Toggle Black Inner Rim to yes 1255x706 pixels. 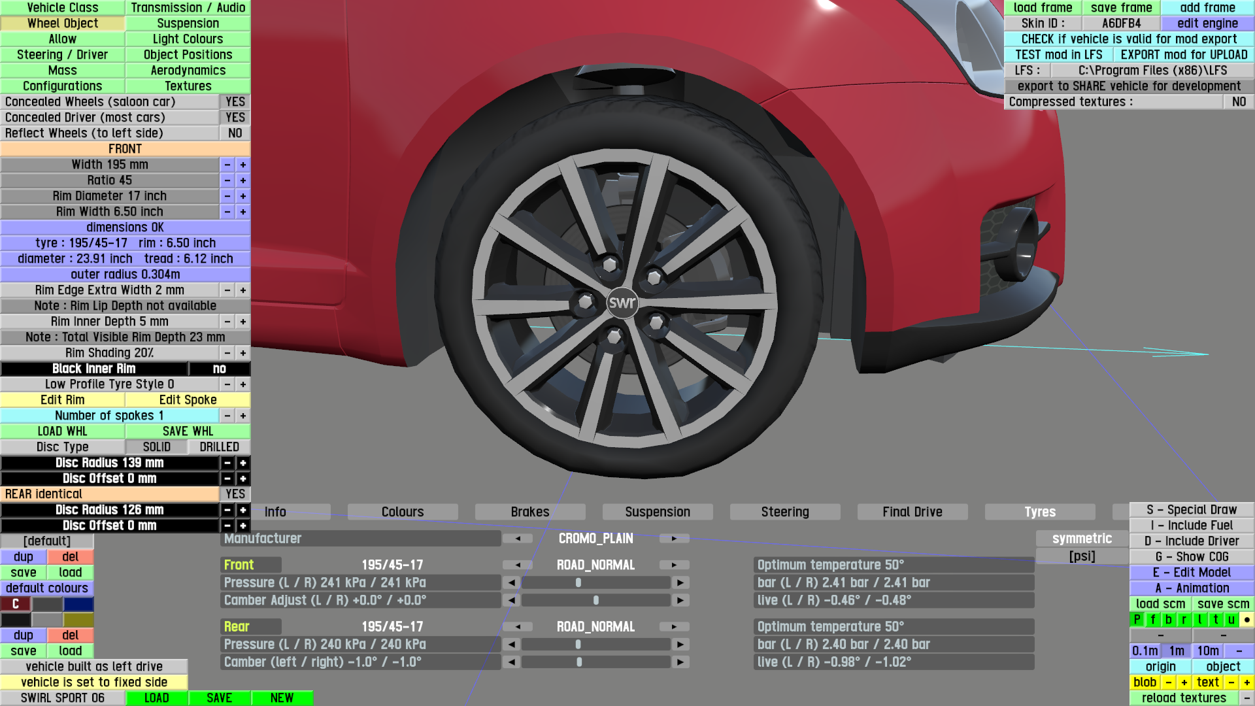pyautogui.click(x=219, y=369)
